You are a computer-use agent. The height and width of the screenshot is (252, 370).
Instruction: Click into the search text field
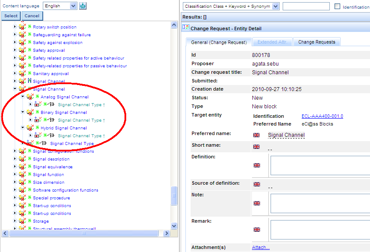[x=306, y=6]
